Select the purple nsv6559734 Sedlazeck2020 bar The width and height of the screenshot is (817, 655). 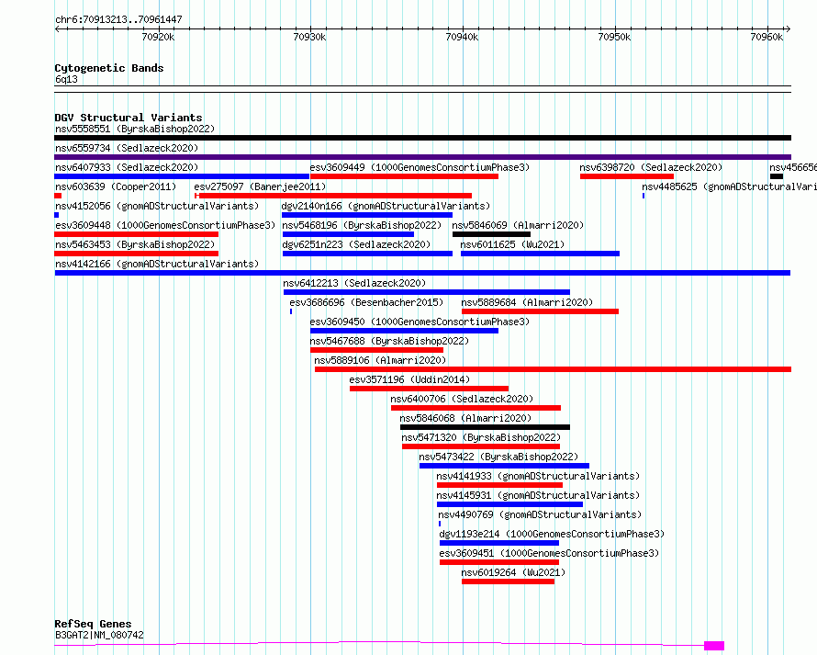(422, 157)
